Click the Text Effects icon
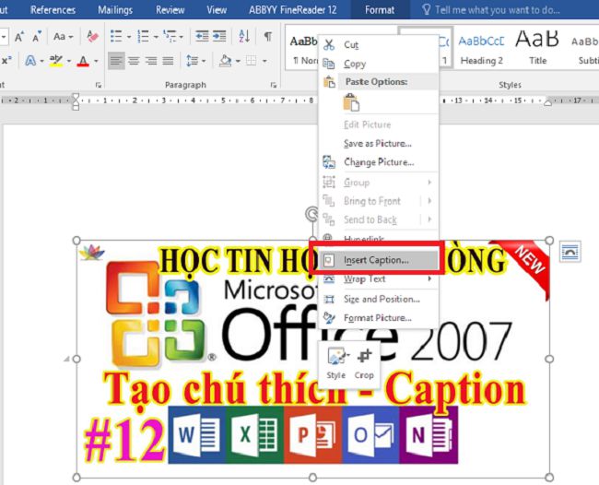The image size is (599, 485). [30, 61]
